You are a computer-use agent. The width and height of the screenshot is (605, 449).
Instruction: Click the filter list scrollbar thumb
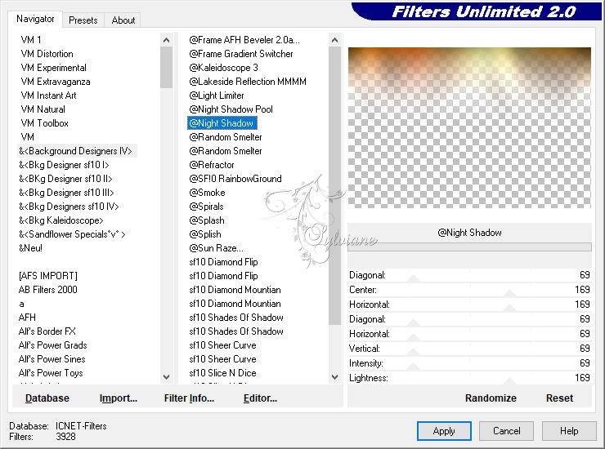[x=335, y=185]
